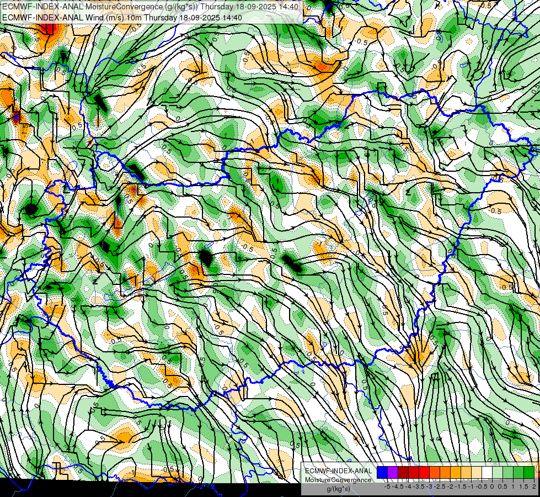Click the legend tick label -1
The height and width of the screenshot is (497, 540).
click(x=471, y=487)
